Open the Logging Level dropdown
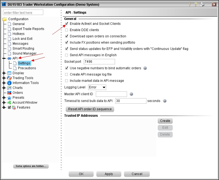The width and height of the screenshot is (219, 180). coord(97,87)
